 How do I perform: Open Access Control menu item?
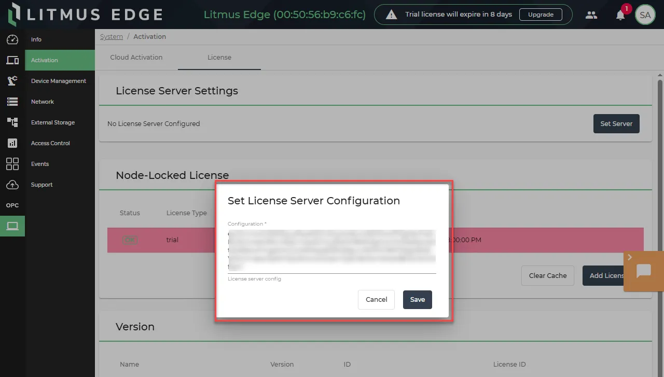[x=60, y=143]
